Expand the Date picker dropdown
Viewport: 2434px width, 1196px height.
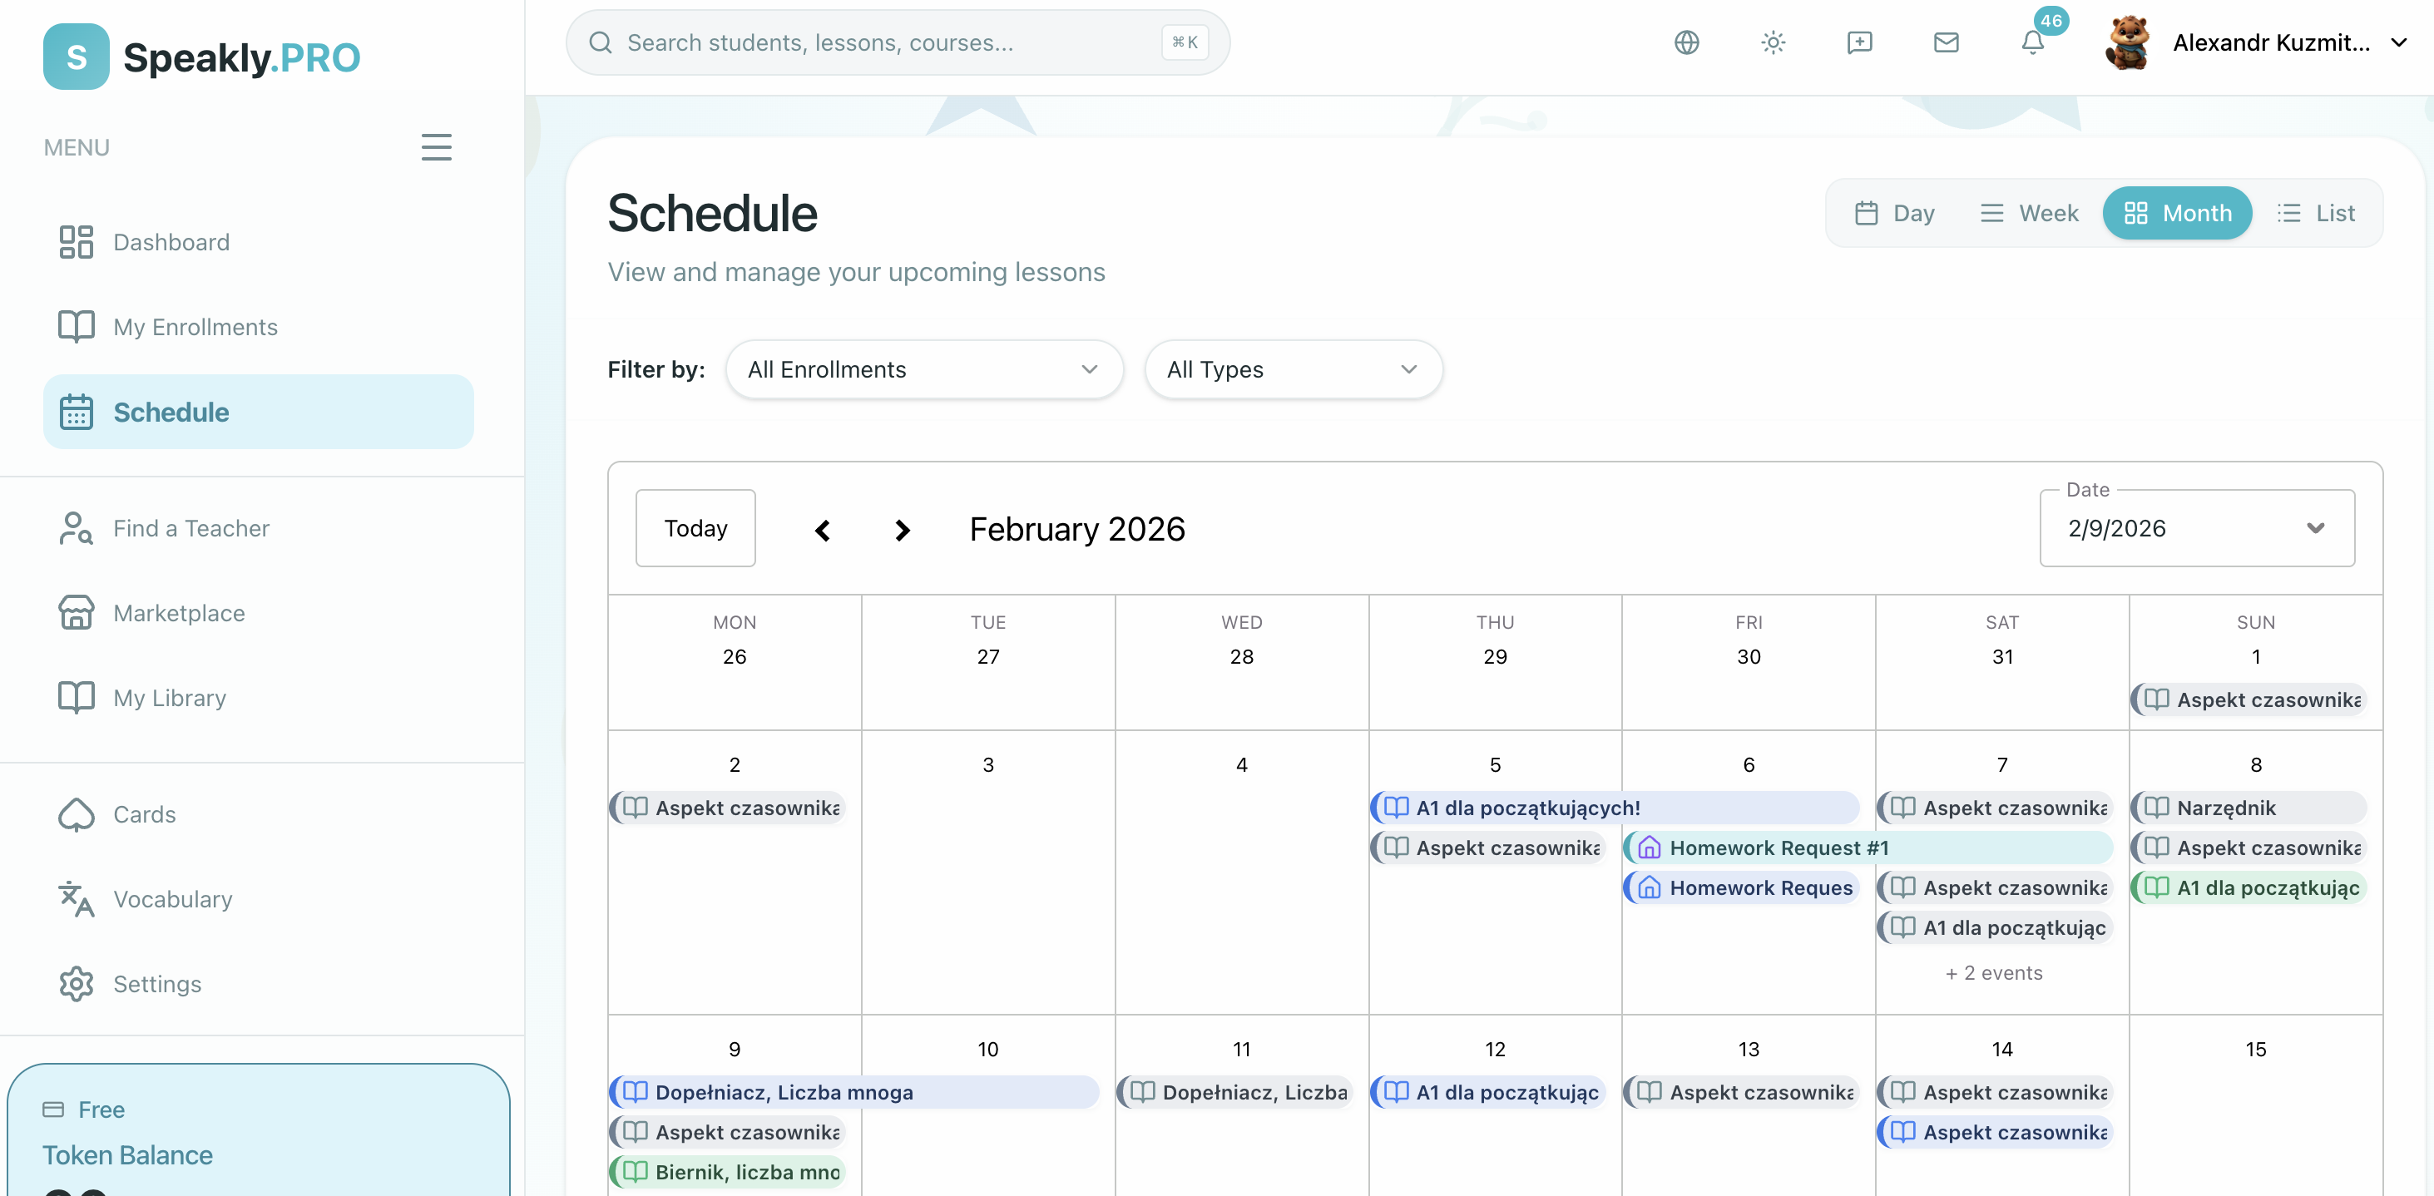pyautogui.click(x=2196, y=529)
